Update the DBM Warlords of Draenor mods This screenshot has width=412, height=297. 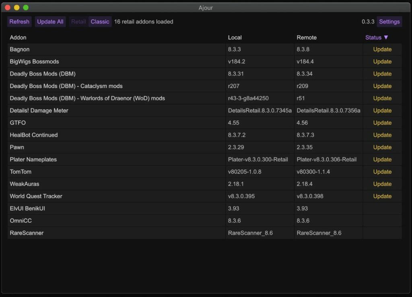point(382,98)
